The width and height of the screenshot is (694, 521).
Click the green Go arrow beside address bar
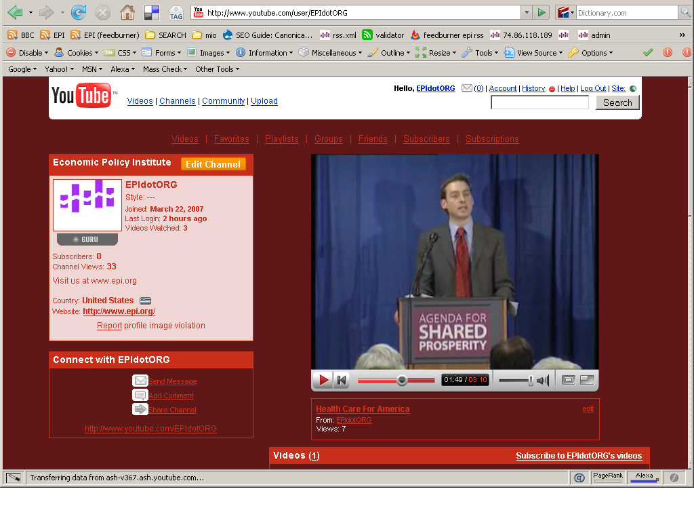click(x=542, y=12)
